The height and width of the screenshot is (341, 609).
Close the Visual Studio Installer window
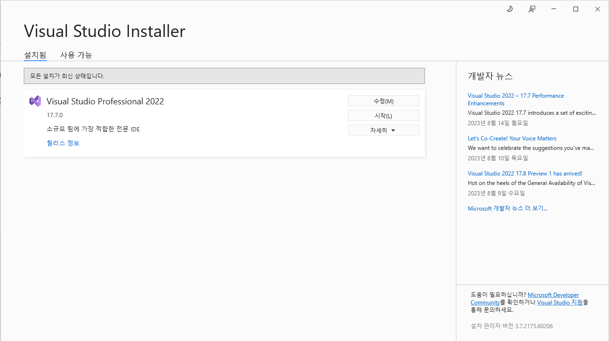598,9
